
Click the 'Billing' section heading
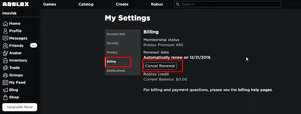tap(151, 32)
